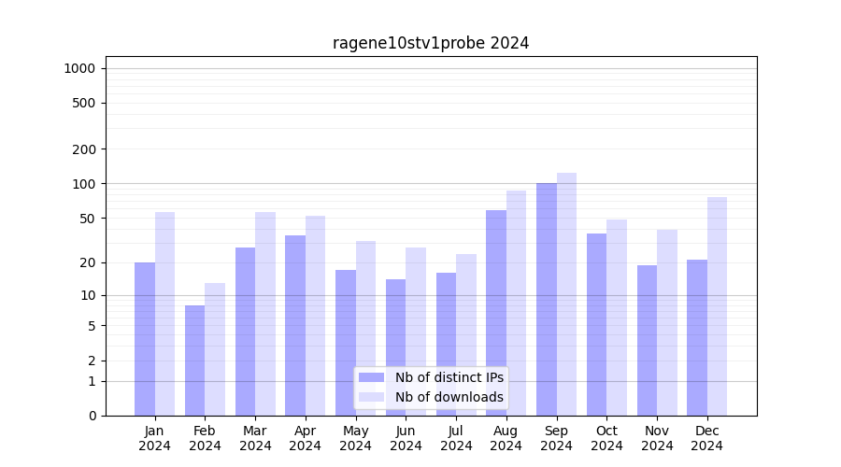This screenshot has height=467, width=841.
Task: Select the Nb of distinct IPs legend label
Action: tap(449, 377)
